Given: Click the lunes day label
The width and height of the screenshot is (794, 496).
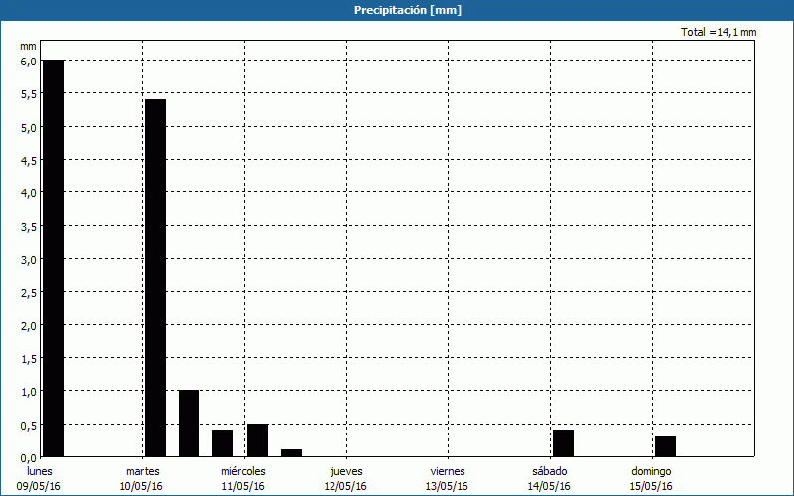Looking at the screenshot, I should (x=40, y=471).
